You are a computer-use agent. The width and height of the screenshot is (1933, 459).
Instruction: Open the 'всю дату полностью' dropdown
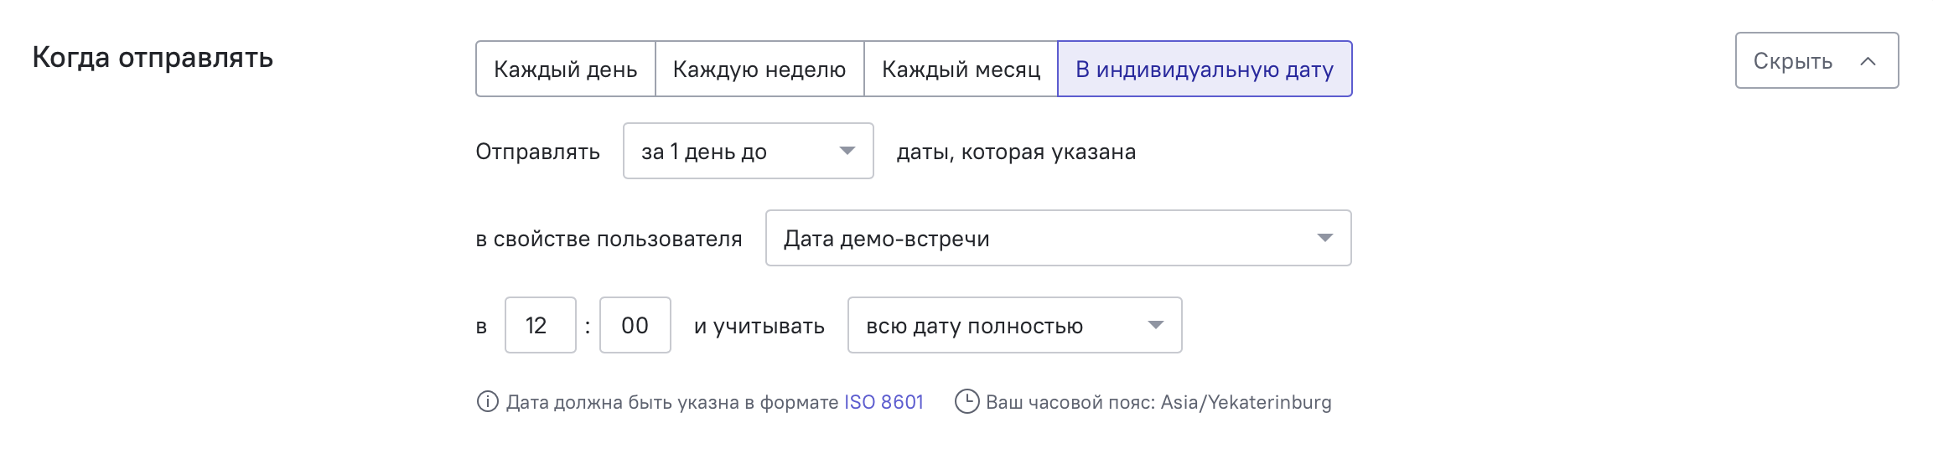[x=1015, y=325]
